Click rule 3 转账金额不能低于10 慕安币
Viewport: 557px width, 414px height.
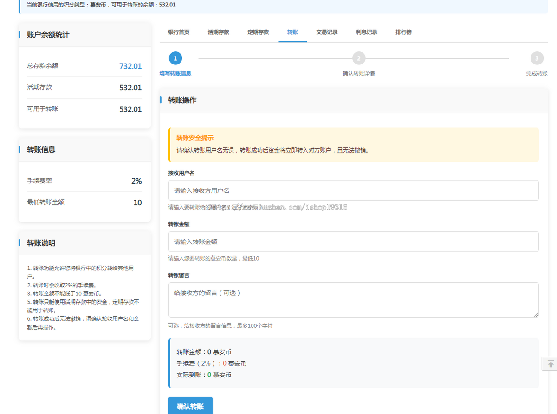[x=64, y=293]
